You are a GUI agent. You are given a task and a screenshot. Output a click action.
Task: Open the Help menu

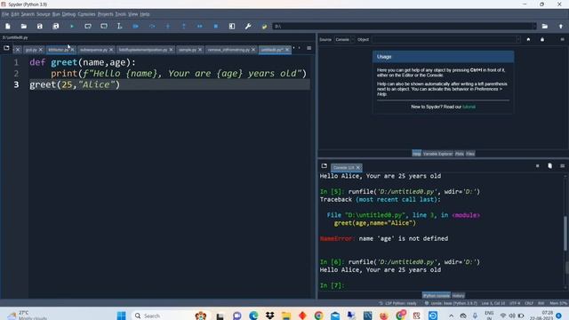click(145, 14)
